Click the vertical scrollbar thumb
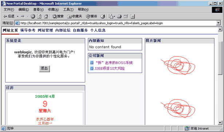 (x=220, y=58)
